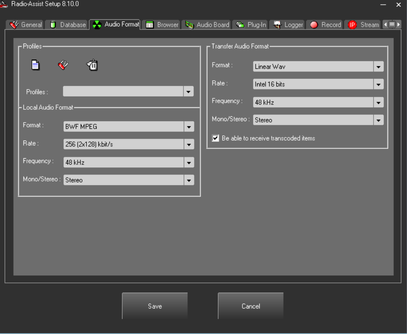Open the Audio Board tab

click(x=207, y=25)
